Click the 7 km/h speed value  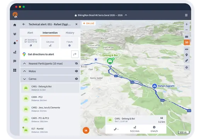[x=70, y=42]
